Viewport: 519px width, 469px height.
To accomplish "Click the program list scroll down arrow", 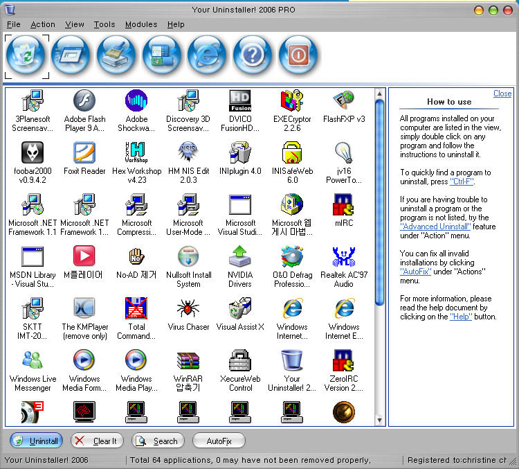I will click(x=380, y=420).
